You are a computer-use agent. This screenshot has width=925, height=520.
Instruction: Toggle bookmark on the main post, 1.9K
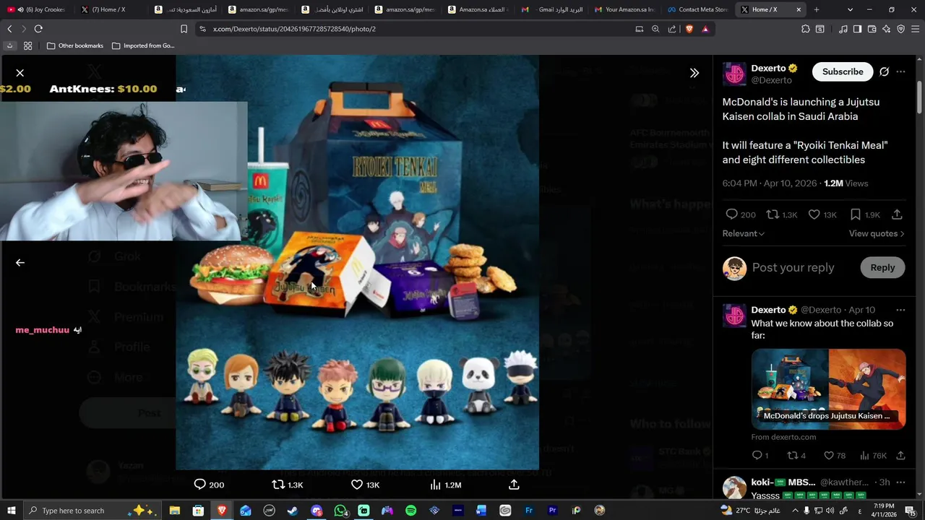tap(864, 214)
